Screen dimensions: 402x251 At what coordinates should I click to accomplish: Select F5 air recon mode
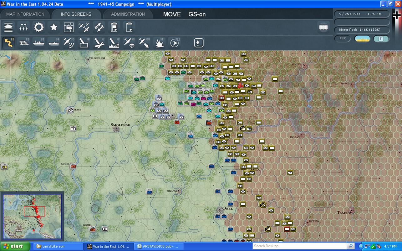(x=69, y=43)
